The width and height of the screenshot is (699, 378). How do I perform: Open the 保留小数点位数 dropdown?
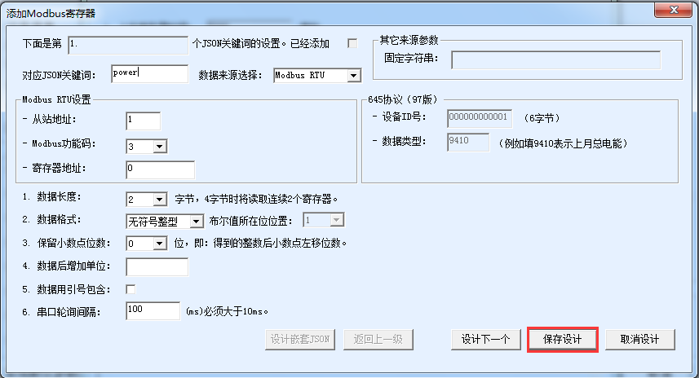point(147,243)
